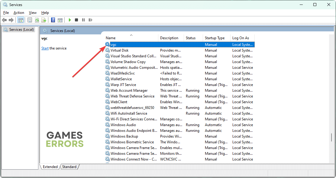Click the Back arrow in toolbar
The height and width of the screenshot is (178, 336).
4,20
